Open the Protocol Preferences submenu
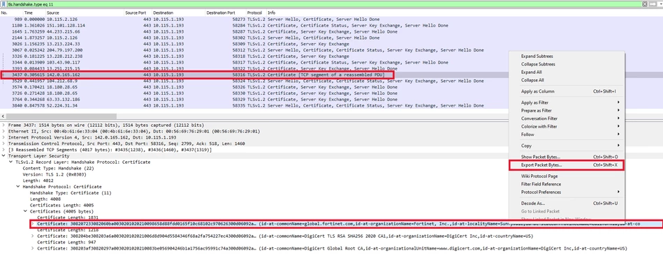Screen dimensions: 663x260 567,192
